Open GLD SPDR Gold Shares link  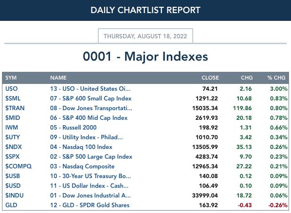(90, 205)
